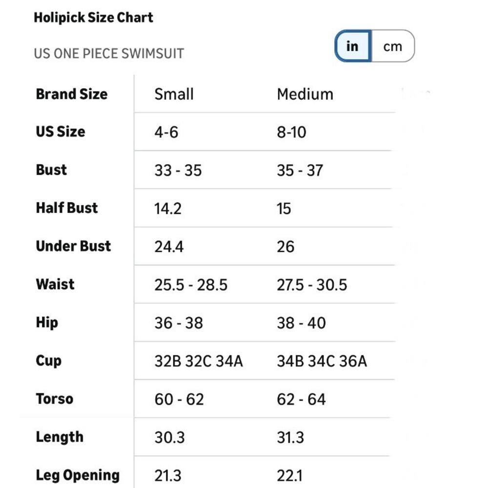The height and width of the screenshot is (488, 488).
Task: Click the US ONE PIECE SWIMSUIT subtitle
Action: point(109,54)
